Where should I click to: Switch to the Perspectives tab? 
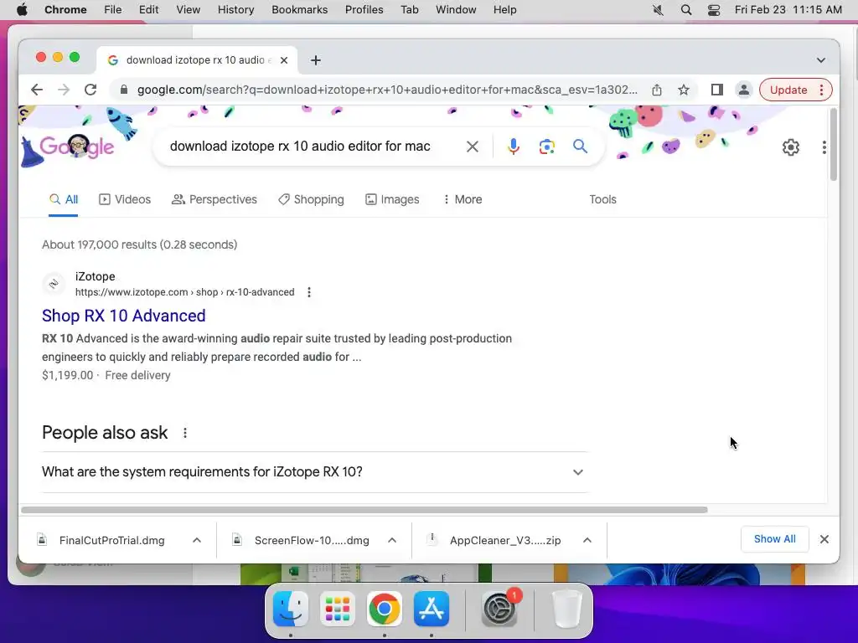214,199
